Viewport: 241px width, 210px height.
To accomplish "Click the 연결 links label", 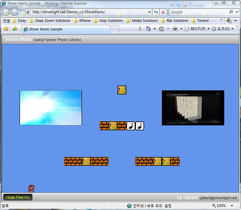I will click(6, 21).
